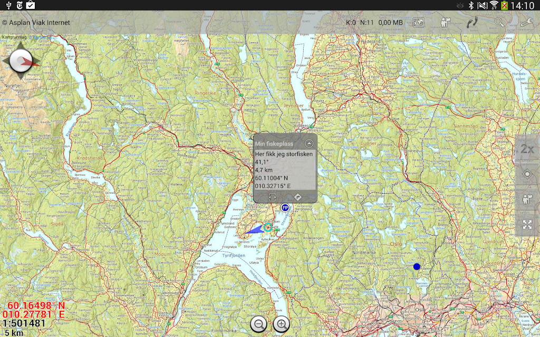Screen dimensions: 540x337
Task: Tap the waypoint person icon in side panel
Action: 527,199
